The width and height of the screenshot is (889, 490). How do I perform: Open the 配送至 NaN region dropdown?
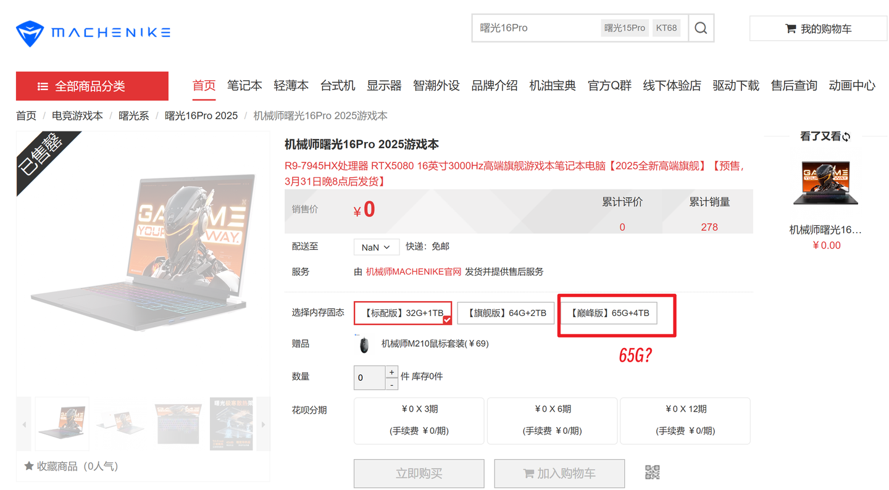pyautogui.click(x=376, y=247)
